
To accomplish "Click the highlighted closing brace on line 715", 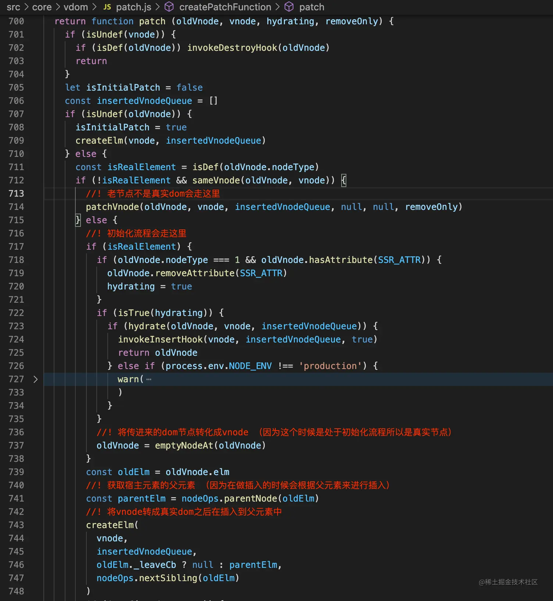I will (78, 220).
